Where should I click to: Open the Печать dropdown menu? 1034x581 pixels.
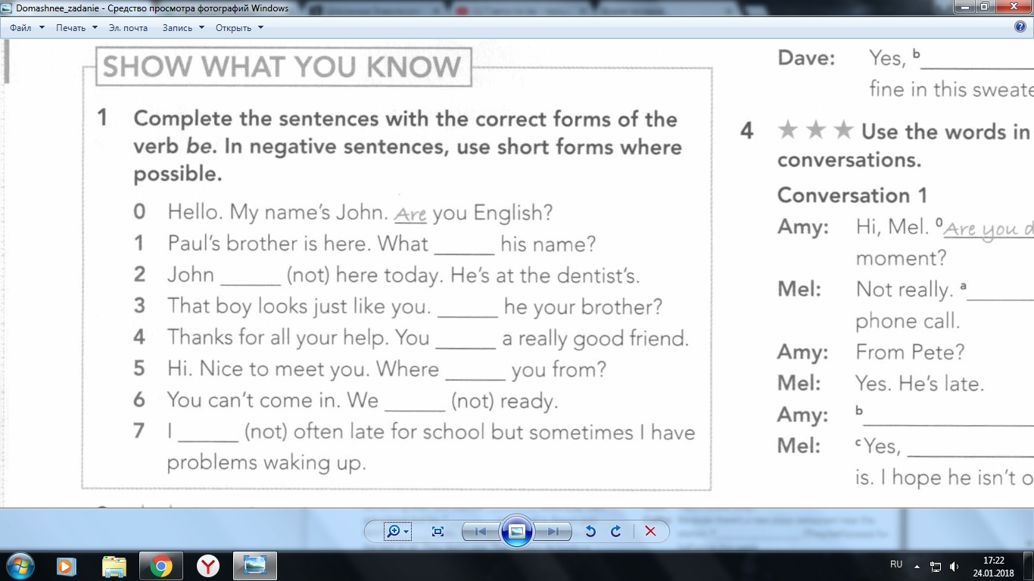(76, 28)
